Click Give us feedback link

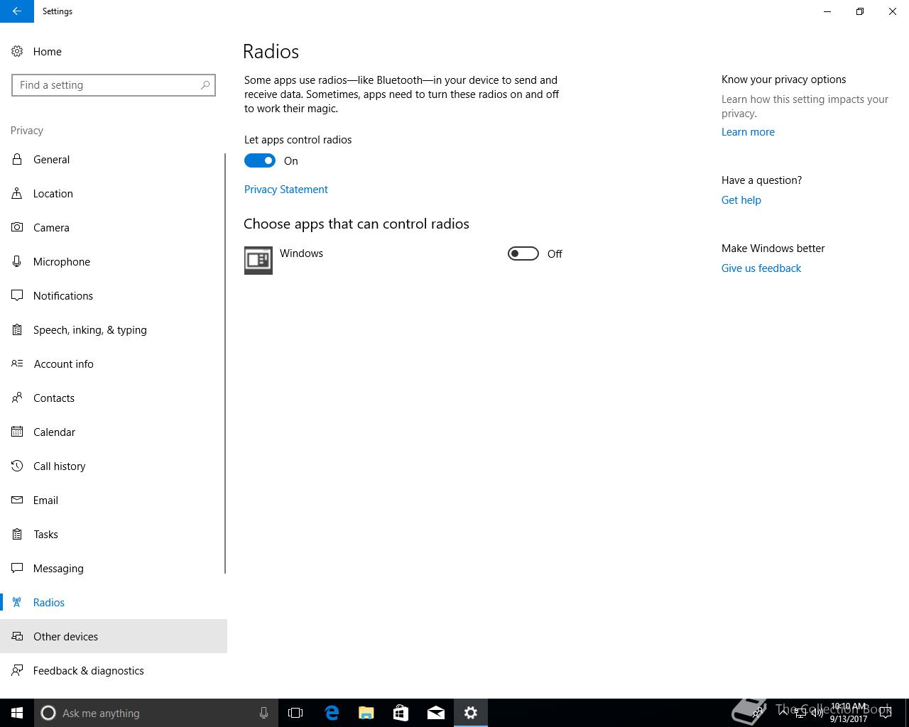[x=761, y=268]
